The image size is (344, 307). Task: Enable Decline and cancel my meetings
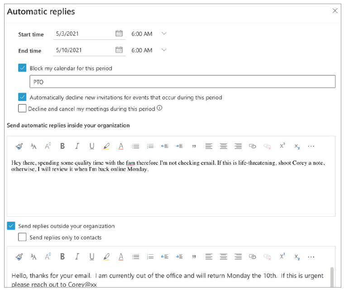click(22, 108)
